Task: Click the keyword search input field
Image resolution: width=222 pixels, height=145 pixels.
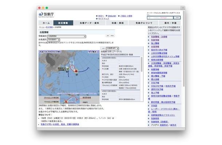Action: click(160, 18)
